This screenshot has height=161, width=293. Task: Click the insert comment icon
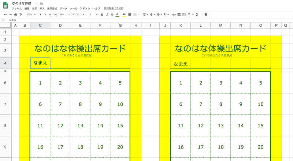click(x=179, y=15)
